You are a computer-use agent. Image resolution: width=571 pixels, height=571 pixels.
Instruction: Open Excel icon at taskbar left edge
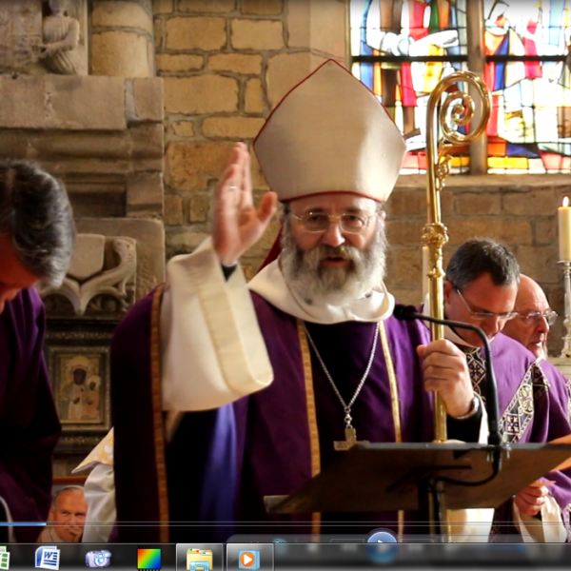pyautogui.click(x=4, y=559)
